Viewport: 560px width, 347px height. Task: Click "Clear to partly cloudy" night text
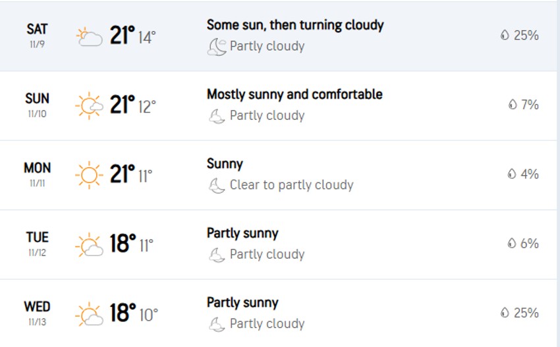pyautogui.click(x=291, y=186)
